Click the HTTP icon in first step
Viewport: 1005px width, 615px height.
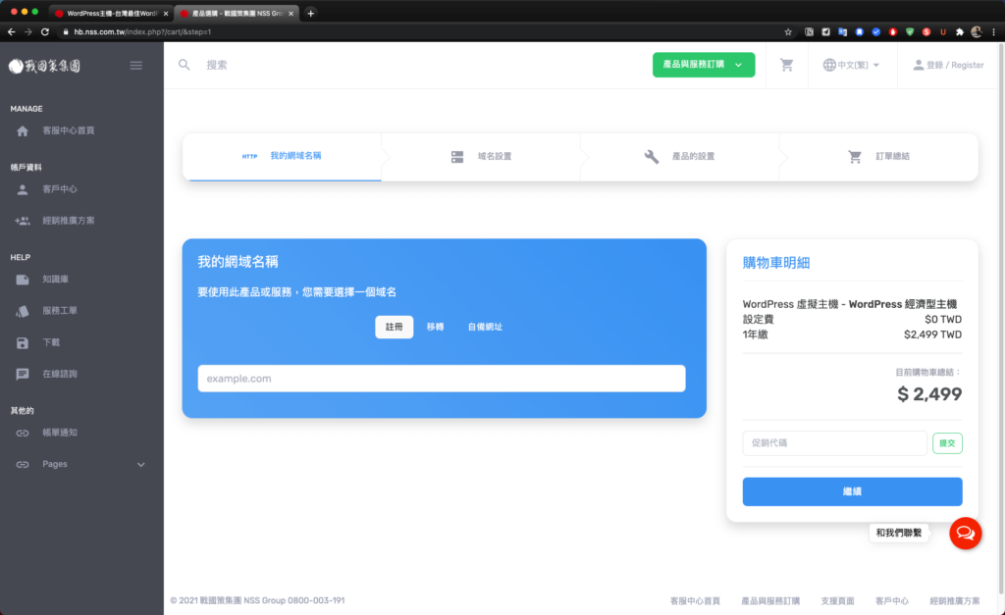coord(249,156)
